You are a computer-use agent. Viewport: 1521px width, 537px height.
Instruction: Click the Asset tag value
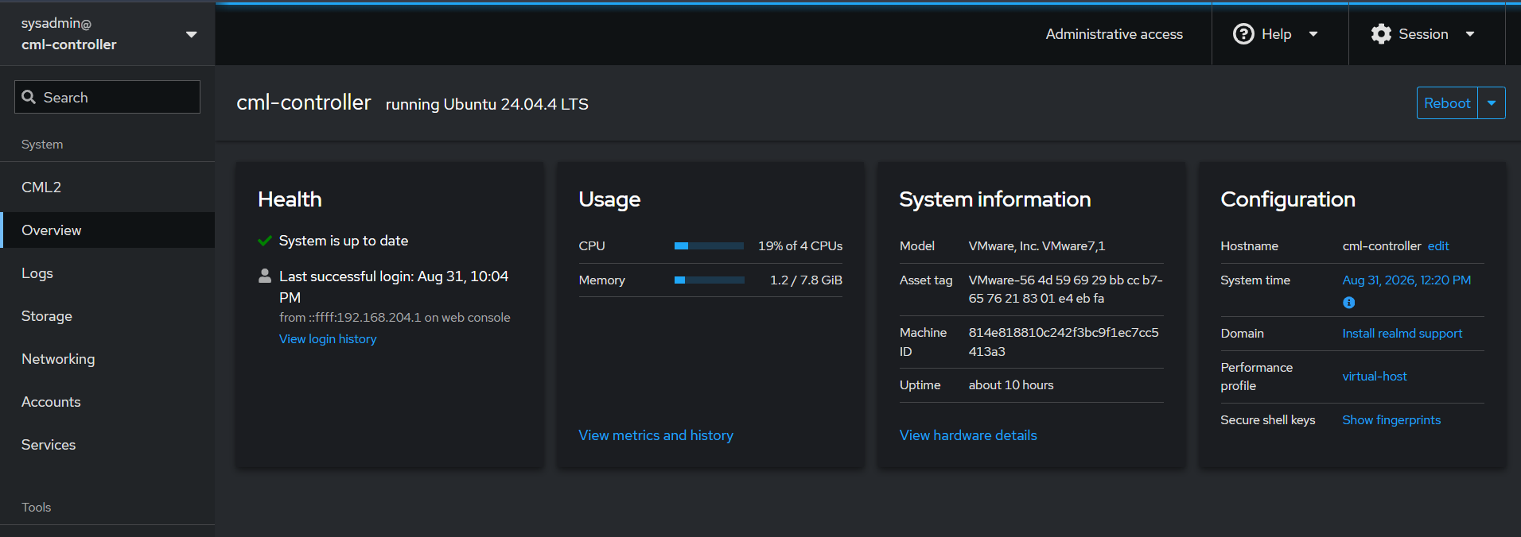click(1065, 289)
